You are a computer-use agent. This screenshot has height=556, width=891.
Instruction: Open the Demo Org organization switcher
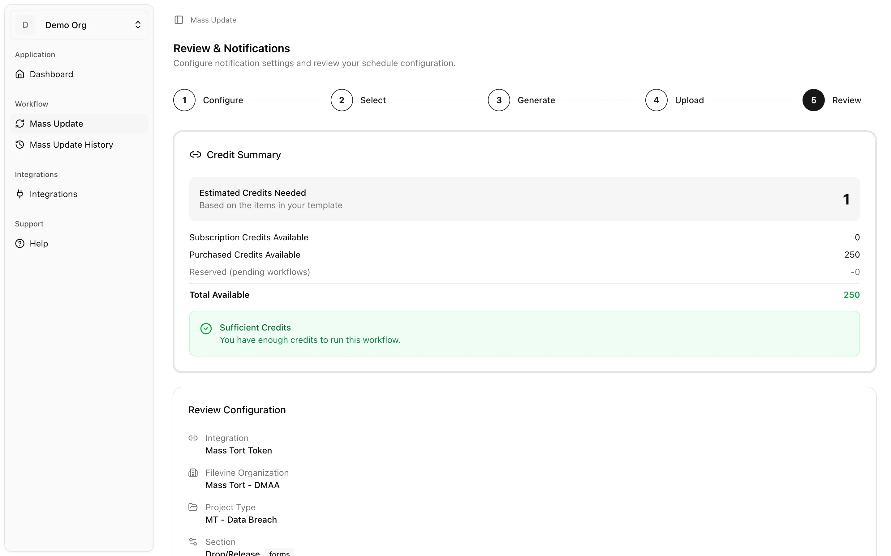click(79, 25)
